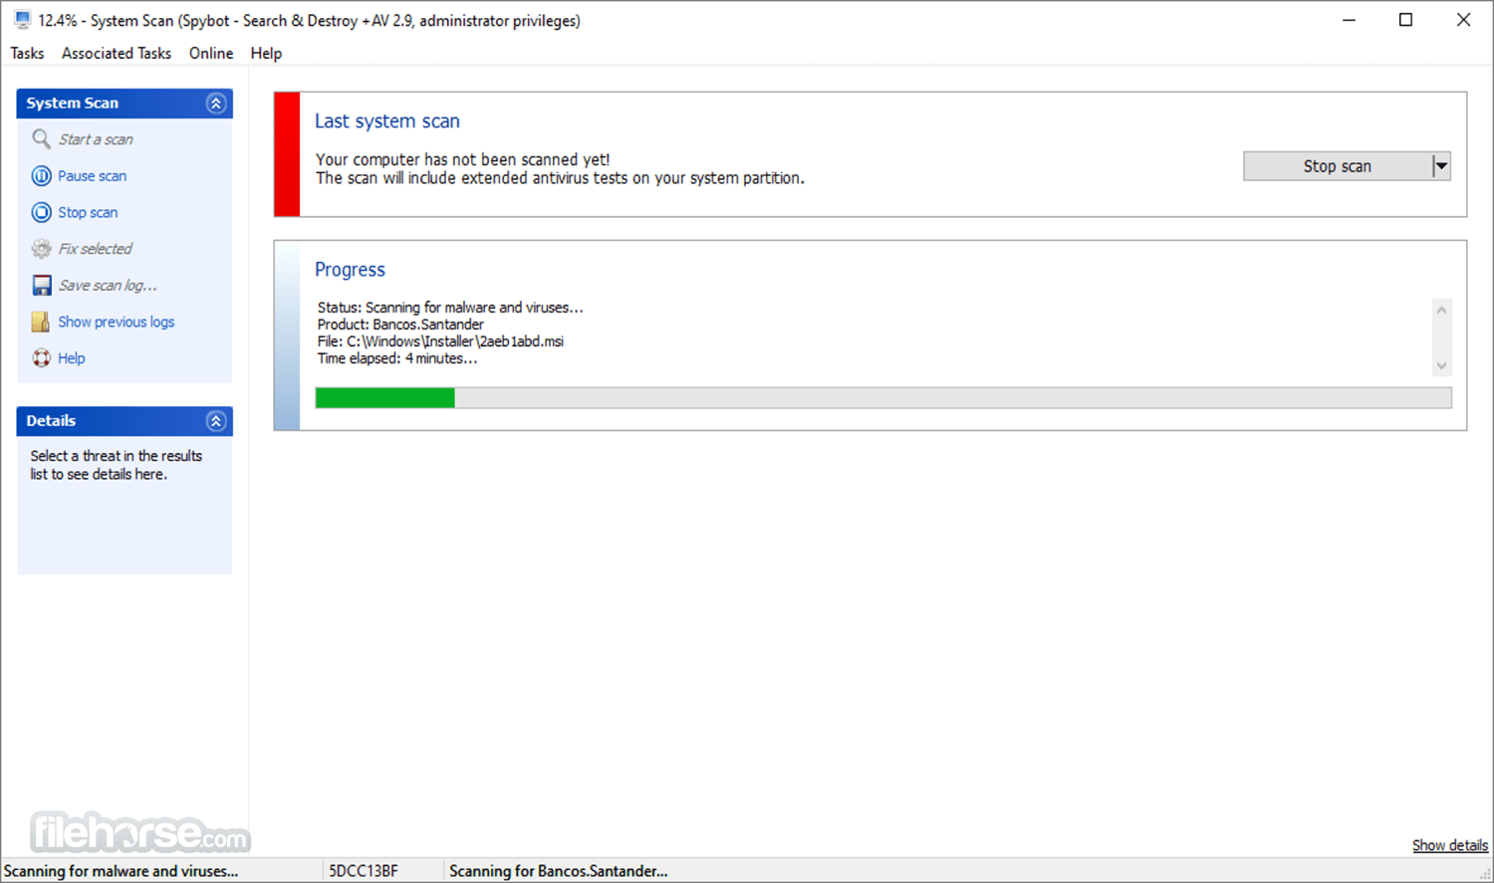Maximize the Spybot System Scan window

1405,20
